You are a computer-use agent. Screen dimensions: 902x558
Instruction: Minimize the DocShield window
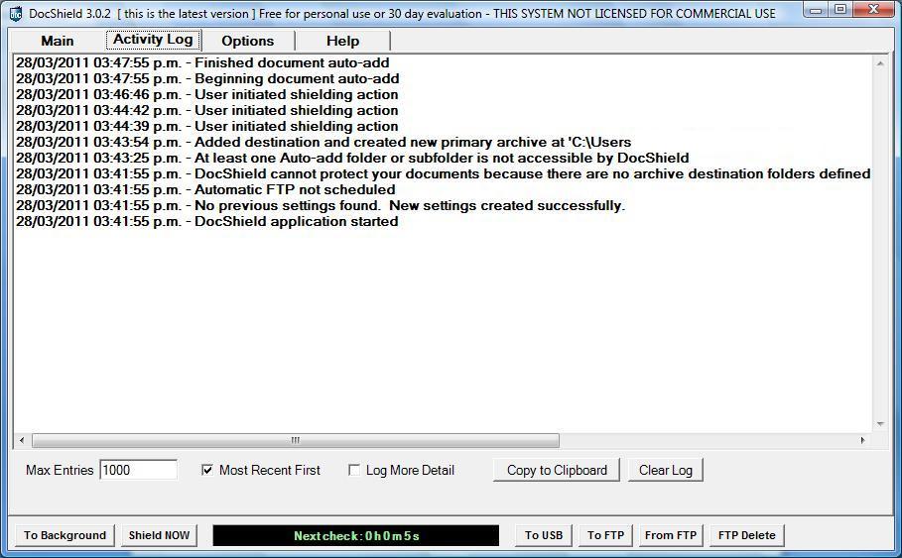coord(816,10)
